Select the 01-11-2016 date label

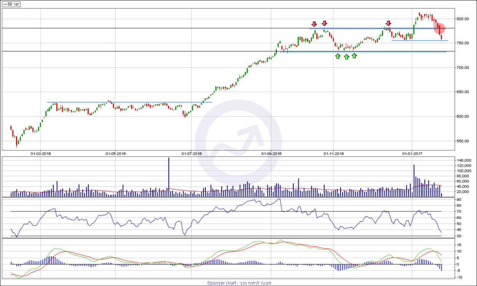[334, 154]
